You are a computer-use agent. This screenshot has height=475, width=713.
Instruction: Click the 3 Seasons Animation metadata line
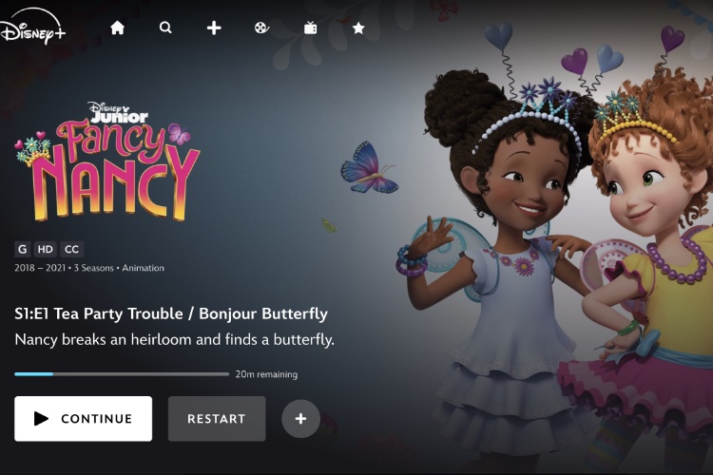click(89, 268)
